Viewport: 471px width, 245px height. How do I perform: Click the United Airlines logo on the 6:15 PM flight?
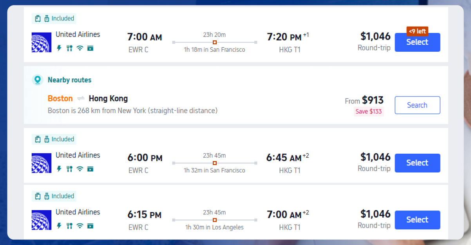click(x=42, y=220)
